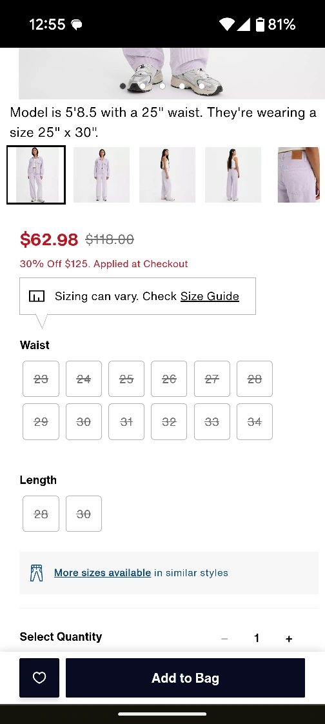The width and height of the screenshot is (325, 724).
Task: Select the side-view model thumbnail
Action: click(x=167, y=174)
